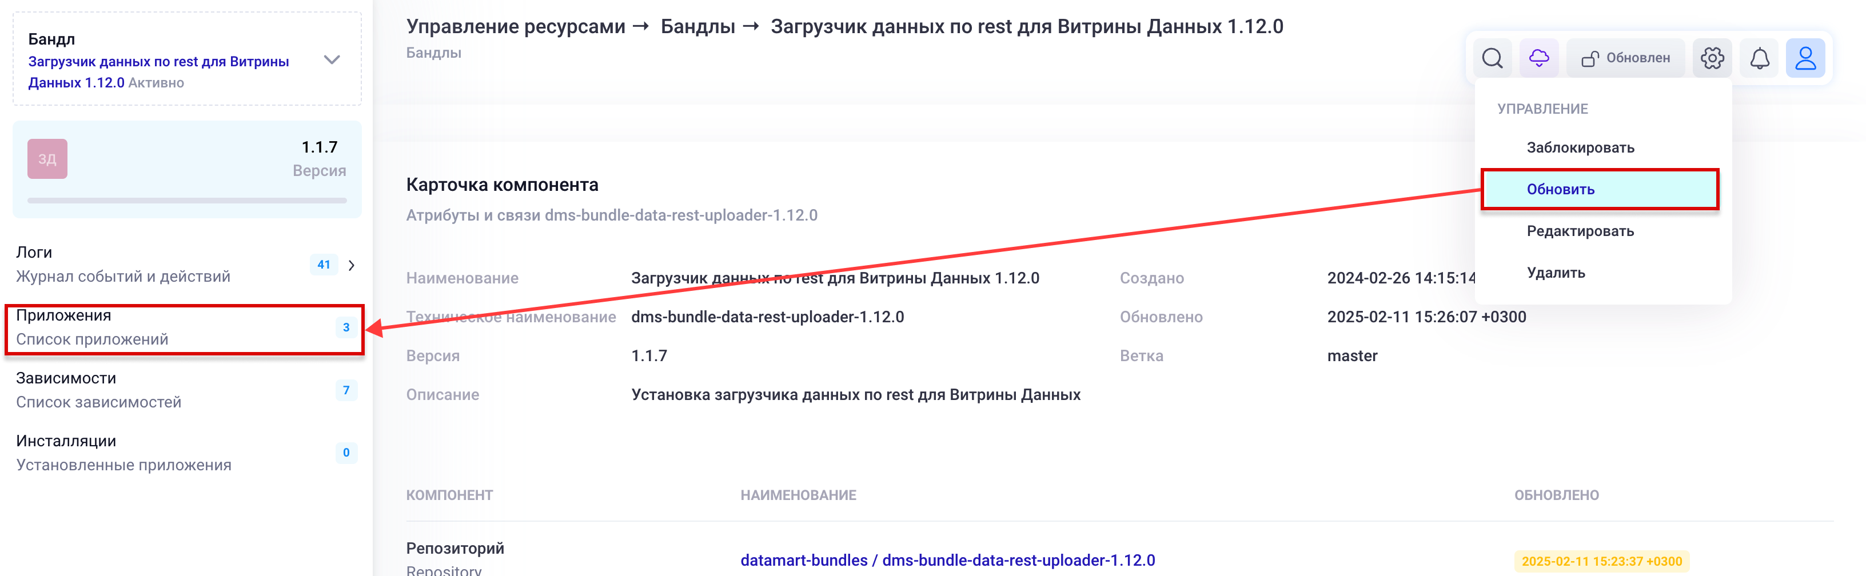Open the search icon in the top toolbar
1866x576 pixels.
pos(1492,57)
